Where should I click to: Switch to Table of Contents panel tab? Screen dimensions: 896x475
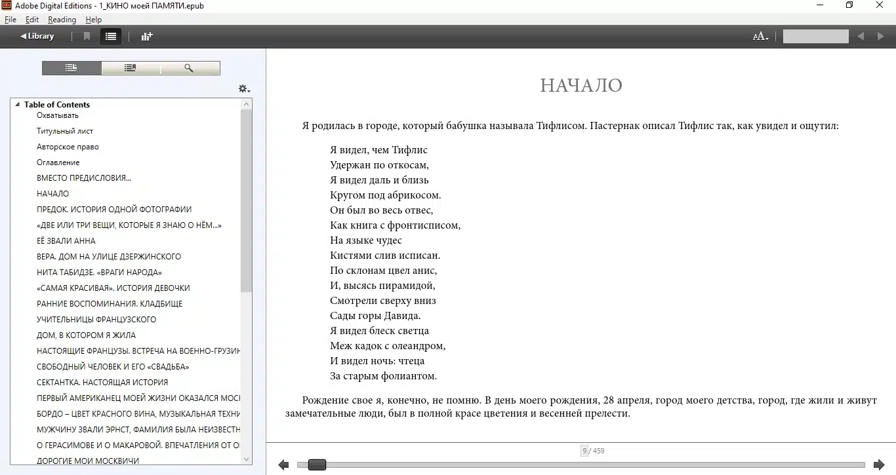[x=71, y=68]
